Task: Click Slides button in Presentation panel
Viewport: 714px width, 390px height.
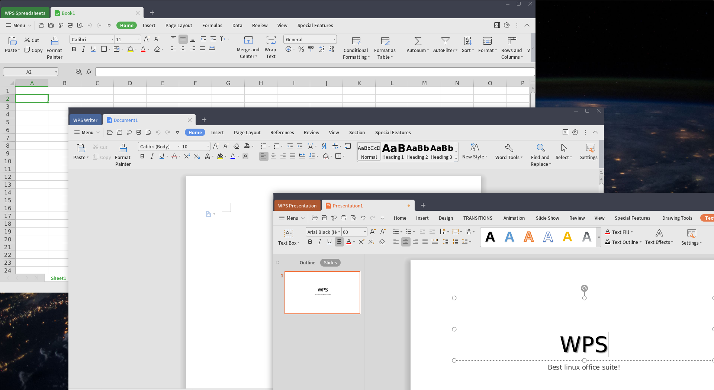Action: tap(330, 262)
